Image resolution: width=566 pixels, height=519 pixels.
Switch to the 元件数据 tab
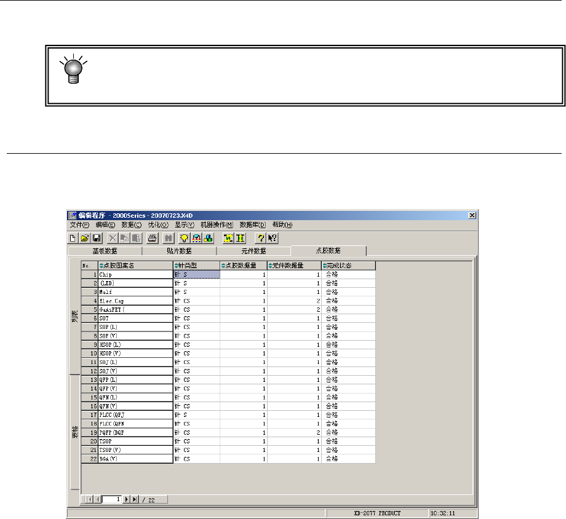coord(253,251)
